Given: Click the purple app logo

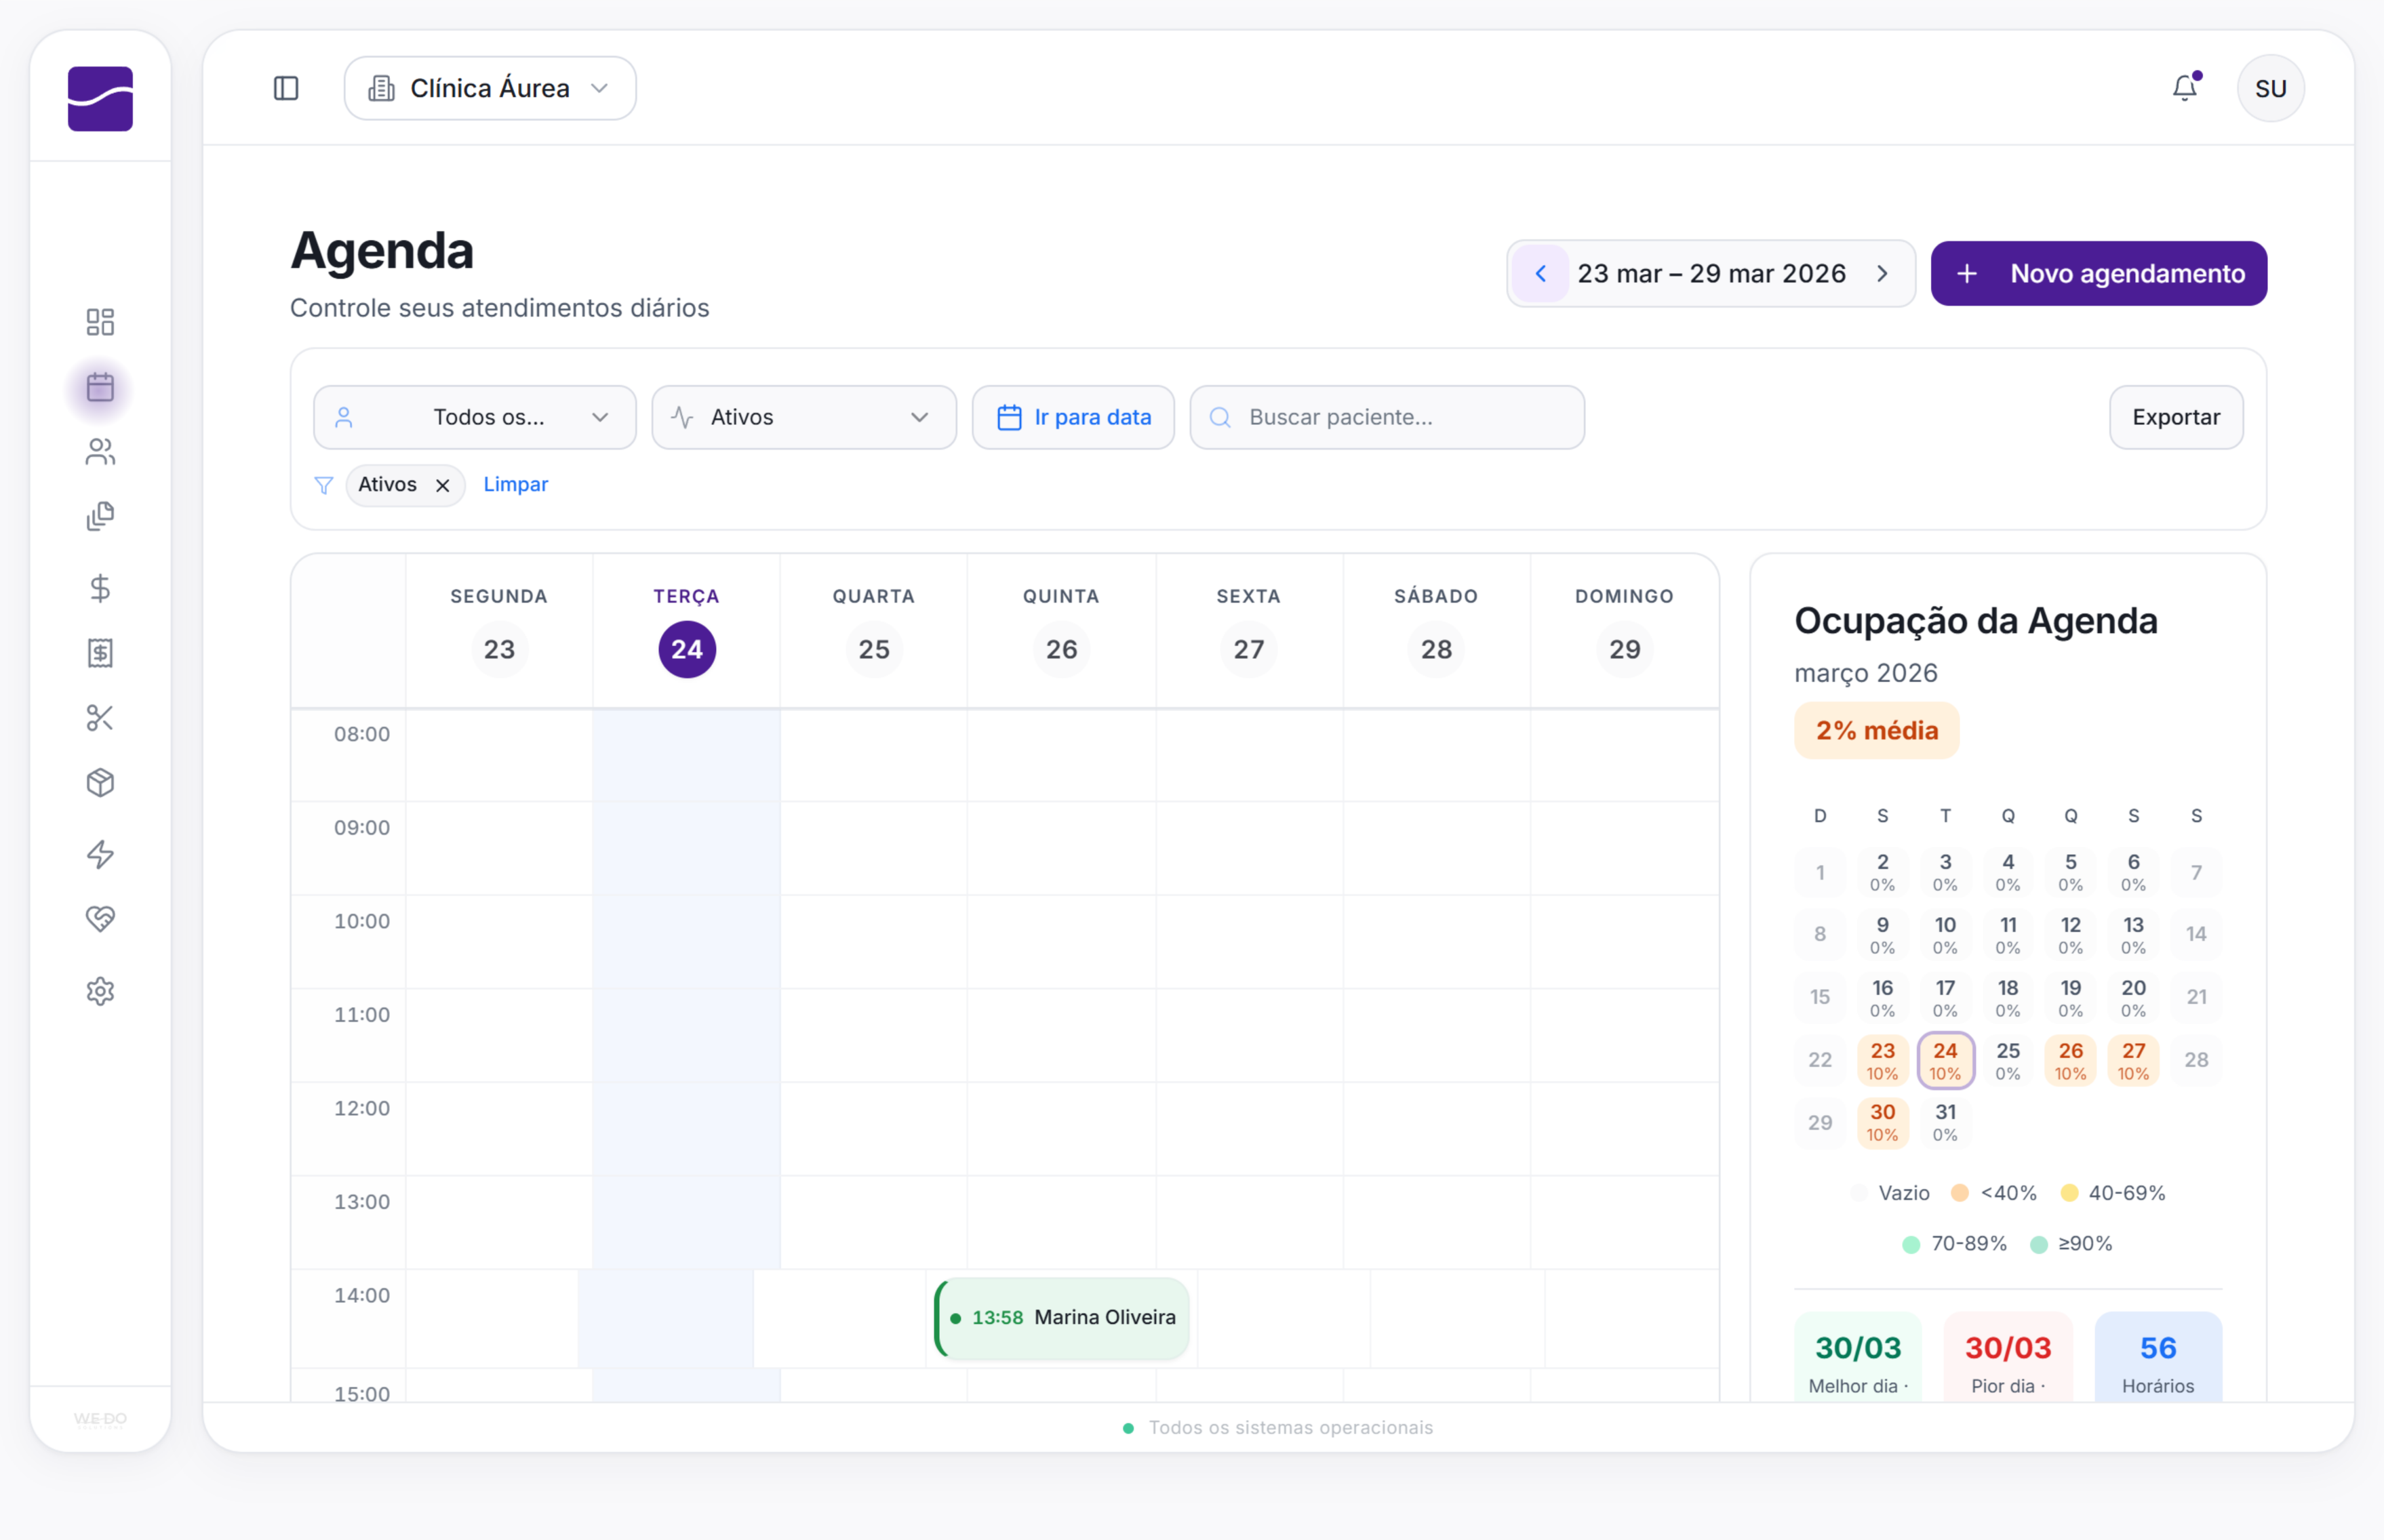Looking at the screenshot, I should point(100,98).
